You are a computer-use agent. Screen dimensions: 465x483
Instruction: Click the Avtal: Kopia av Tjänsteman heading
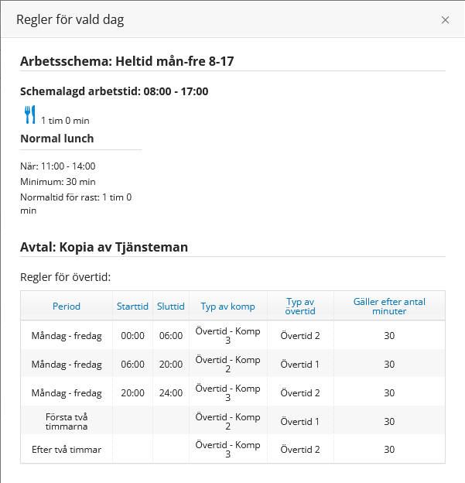coord(104,247)
